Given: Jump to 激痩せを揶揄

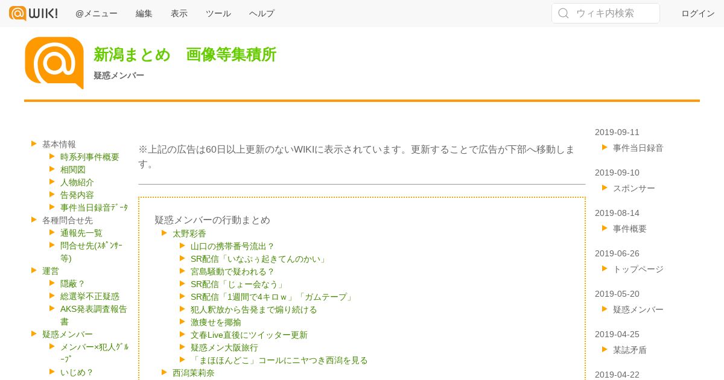Looking at the screenshot, I should [216, 322].
